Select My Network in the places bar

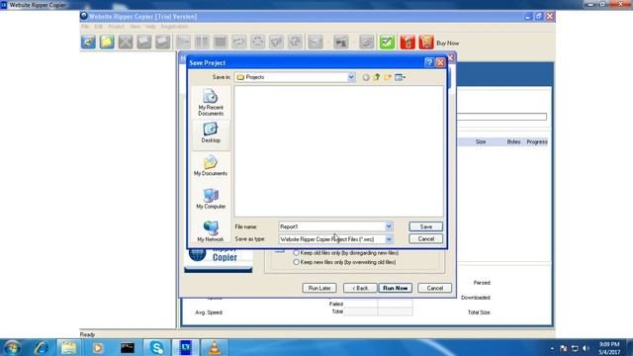(x=211, y=231)
